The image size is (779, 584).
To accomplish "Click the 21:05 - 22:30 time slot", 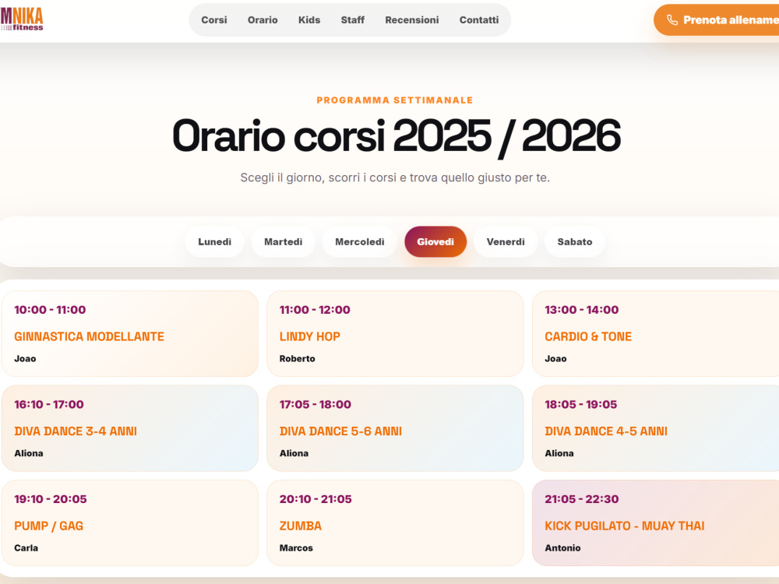I will coord(582,499).
